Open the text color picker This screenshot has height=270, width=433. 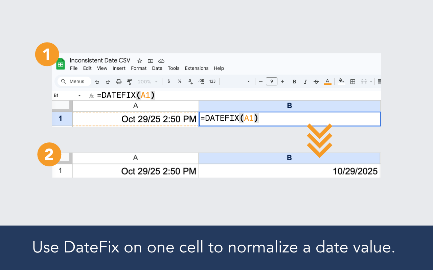(327, 81)
